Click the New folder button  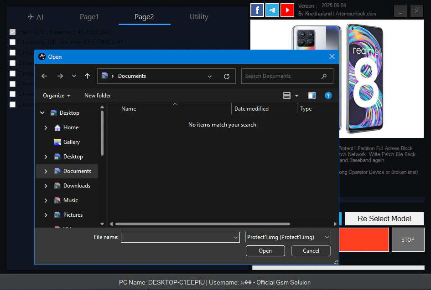coord(98,96)
